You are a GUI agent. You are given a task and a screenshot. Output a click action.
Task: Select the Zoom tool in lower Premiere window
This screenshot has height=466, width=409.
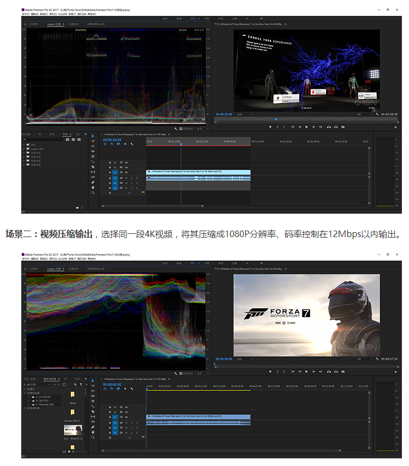pos(93,438)
